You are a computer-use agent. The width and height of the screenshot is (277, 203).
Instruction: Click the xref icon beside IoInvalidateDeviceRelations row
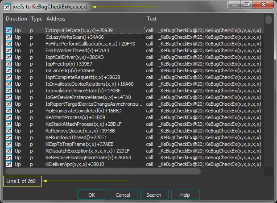click(9, 84)
